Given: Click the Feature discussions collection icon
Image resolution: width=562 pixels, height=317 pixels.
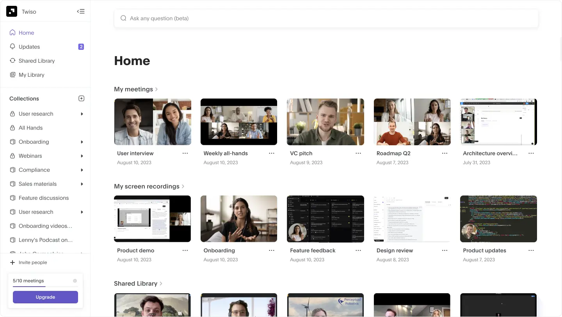Looking at the screenshot, I should point(12,198).
